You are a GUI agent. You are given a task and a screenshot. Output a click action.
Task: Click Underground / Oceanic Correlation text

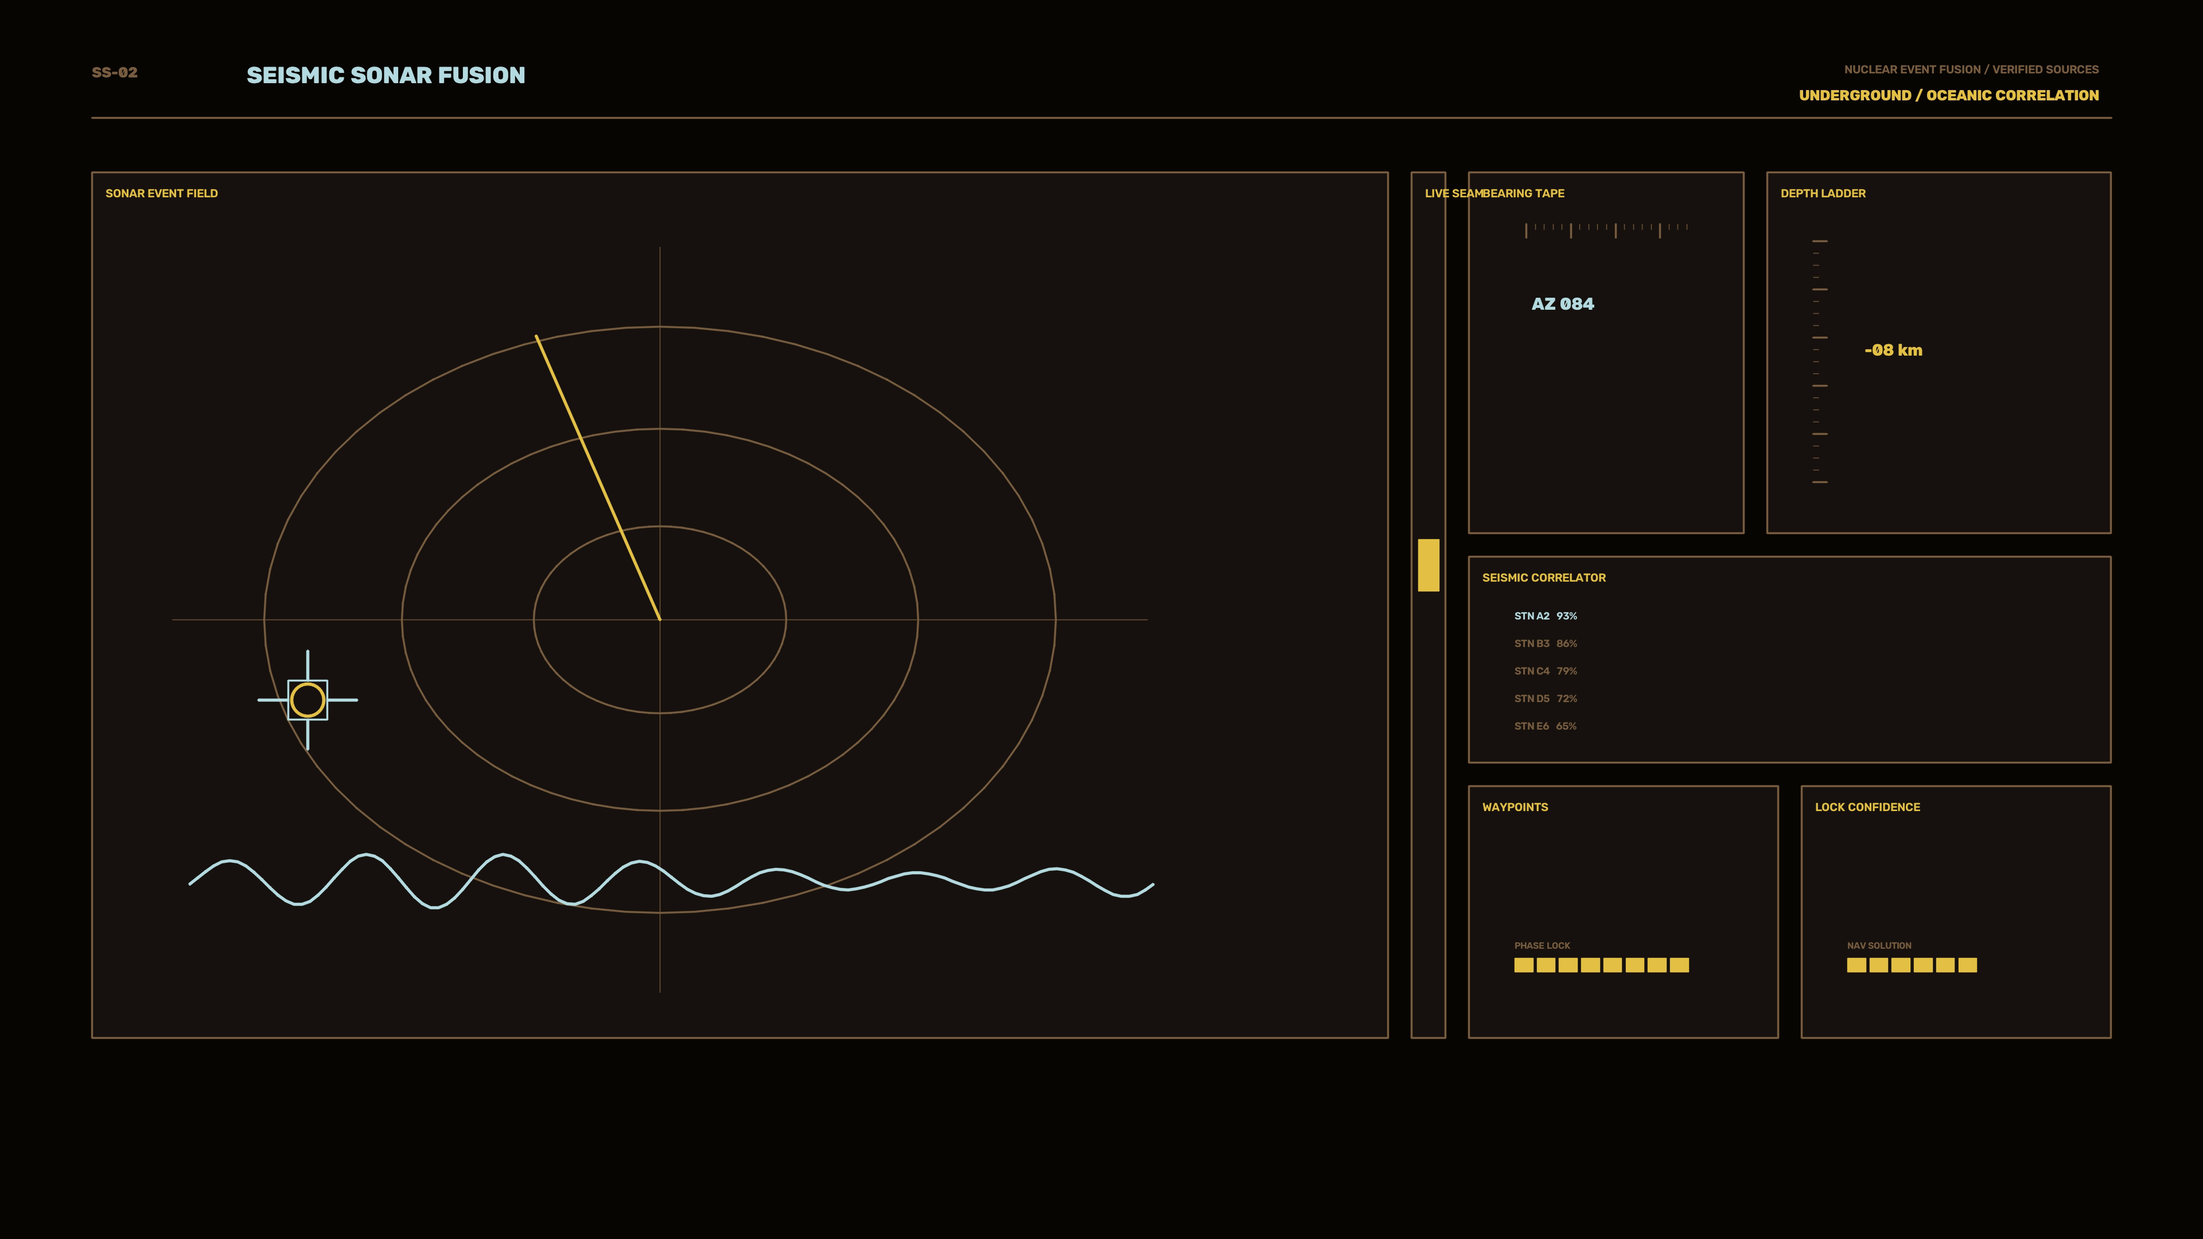coord(1949,95)
